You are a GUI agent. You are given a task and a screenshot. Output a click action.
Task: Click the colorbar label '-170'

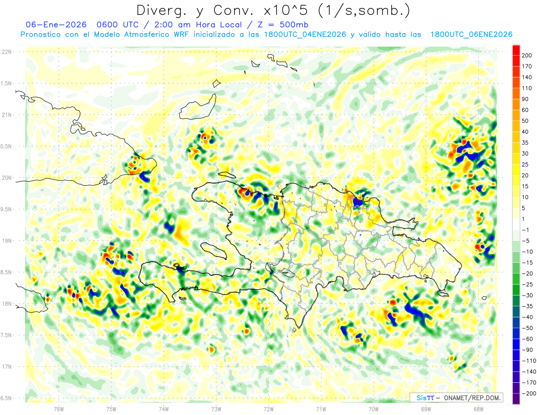click(529, 382)
